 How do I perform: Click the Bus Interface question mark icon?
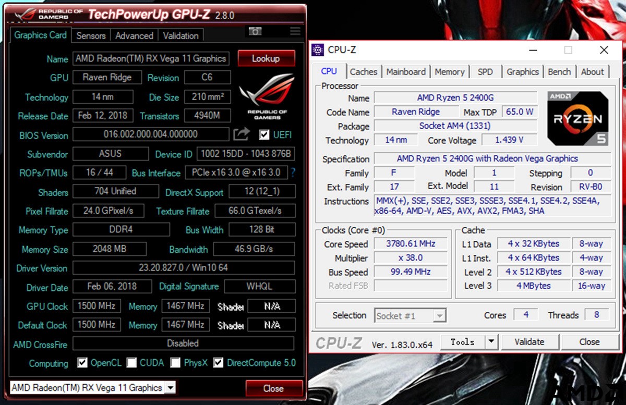point(293,172)
